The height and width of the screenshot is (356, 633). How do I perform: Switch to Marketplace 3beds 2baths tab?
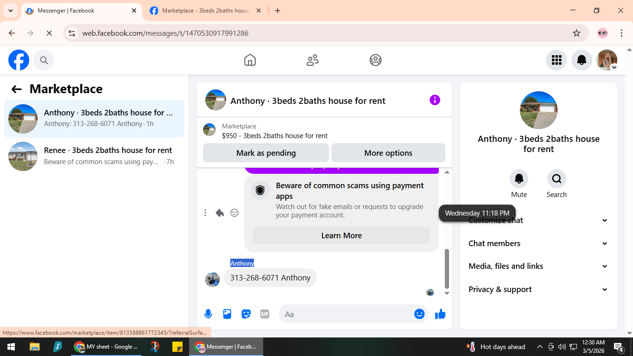pyautogui.click(x=206, y=11)
